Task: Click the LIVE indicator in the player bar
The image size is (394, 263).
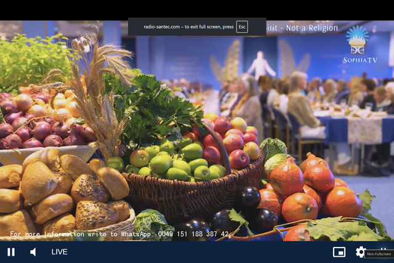Action: [59, 252]
